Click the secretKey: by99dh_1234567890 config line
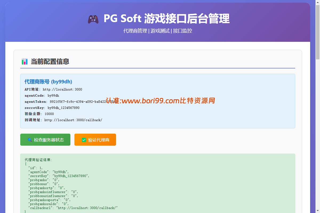The image size is (320, 213). [52, 108]
